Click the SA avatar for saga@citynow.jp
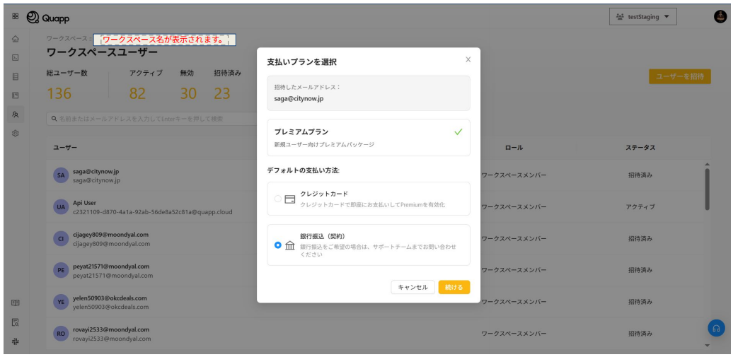733x357 pixels. [x=62, y=175]
